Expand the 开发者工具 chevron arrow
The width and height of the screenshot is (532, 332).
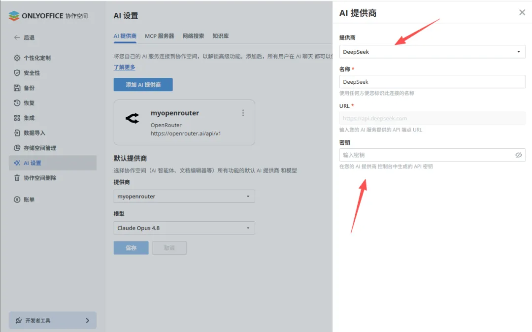point(88,320)
